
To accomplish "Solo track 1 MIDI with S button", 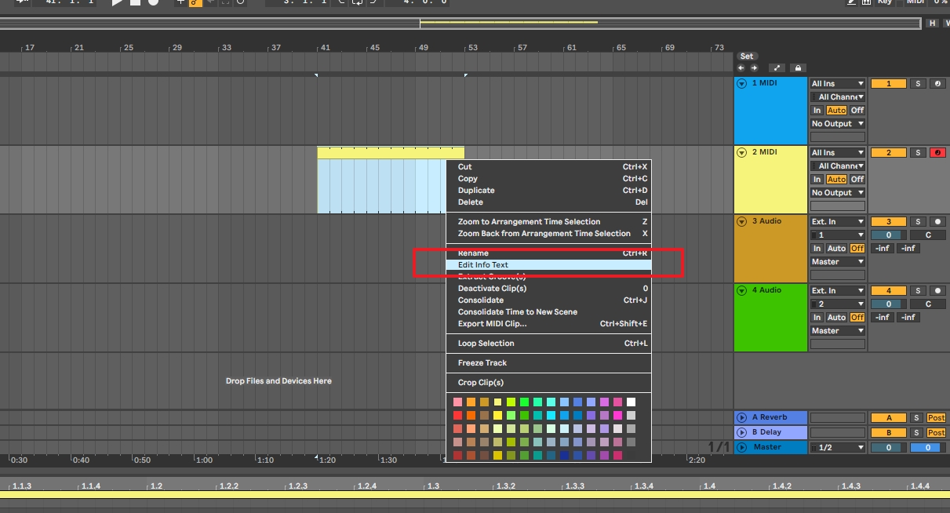I will coord(918,84).
